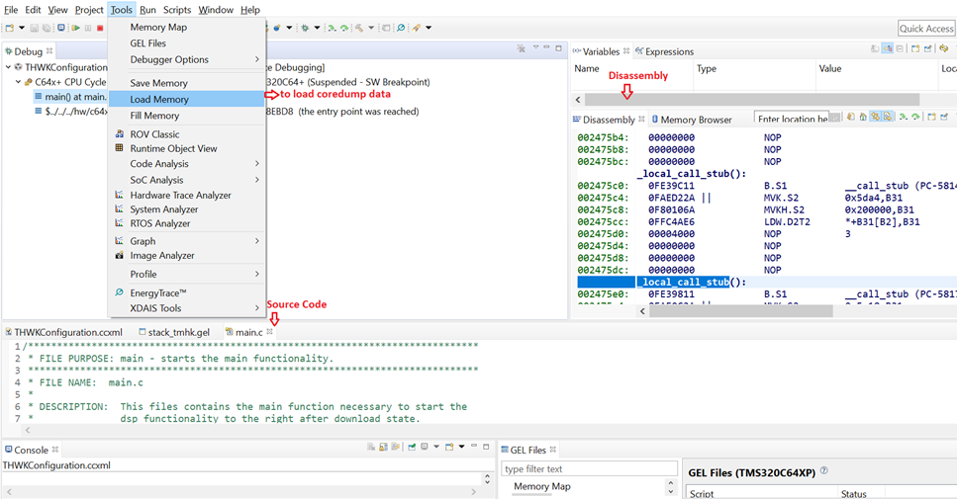Image resolution: width=957 pixels, height=499 pixels.
Task: Toggle Link with Active Debug Context in Disassembly
Action: tap(875, 117)
